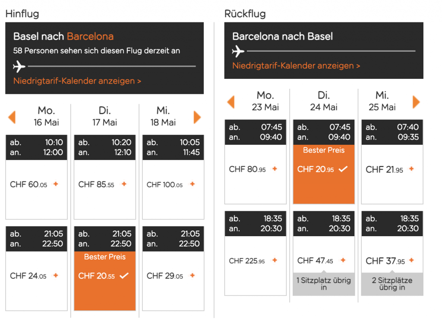Add the CHF 21.95 return flight
Viewport: 442px width, 322px height.
[x=411, y=169]
